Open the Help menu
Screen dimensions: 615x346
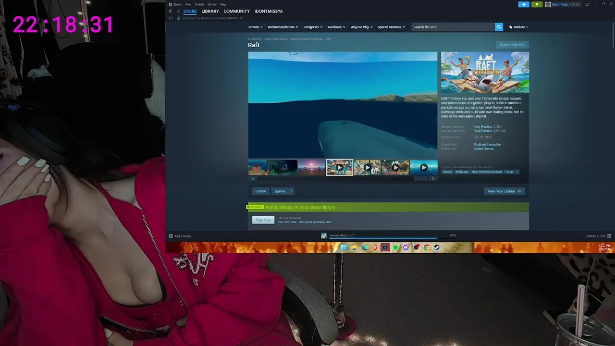222,4
